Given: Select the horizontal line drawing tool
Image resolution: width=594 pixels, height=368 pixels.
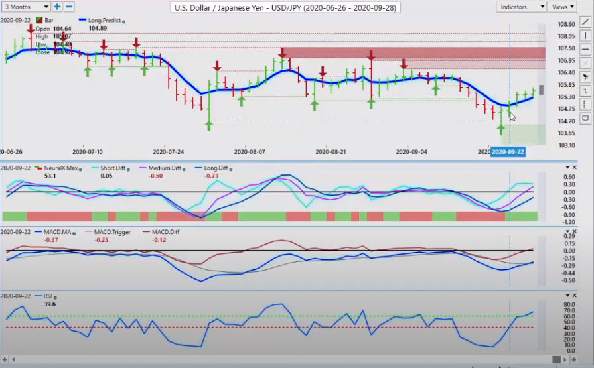Looking at the screenshot, I should coord(585,50).
